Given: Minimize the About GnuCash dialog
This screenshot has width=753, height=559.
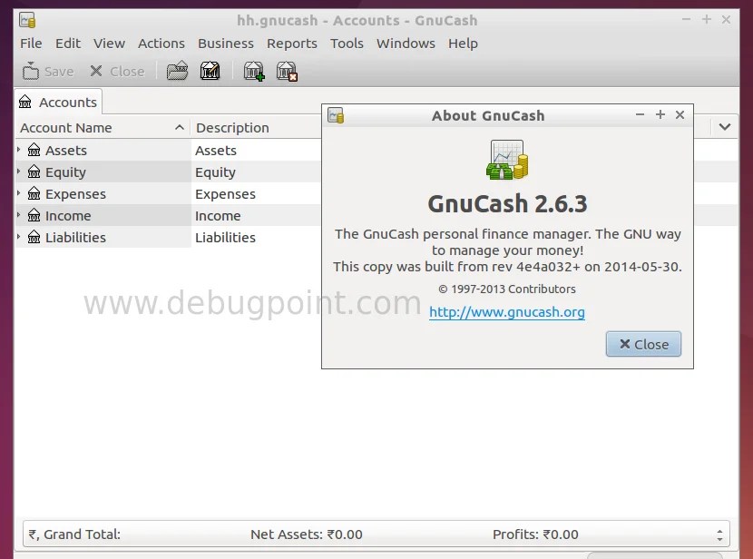Looking at the screenshot, I should point(640,114).
